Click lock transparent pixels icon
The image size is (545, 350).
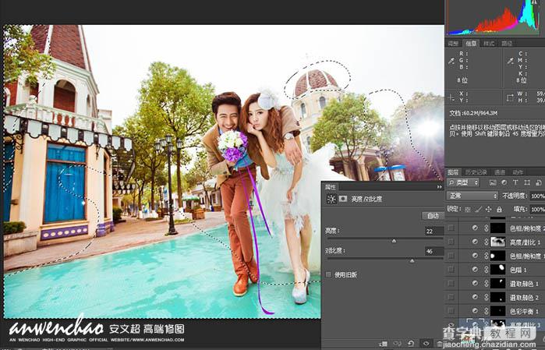coord(468,209)
